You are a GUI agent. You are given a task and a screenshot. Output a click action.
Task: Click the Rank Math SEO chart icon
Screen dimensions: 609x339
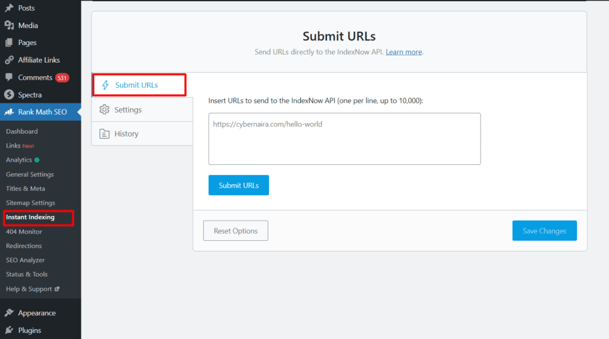[x=9, y=112]
